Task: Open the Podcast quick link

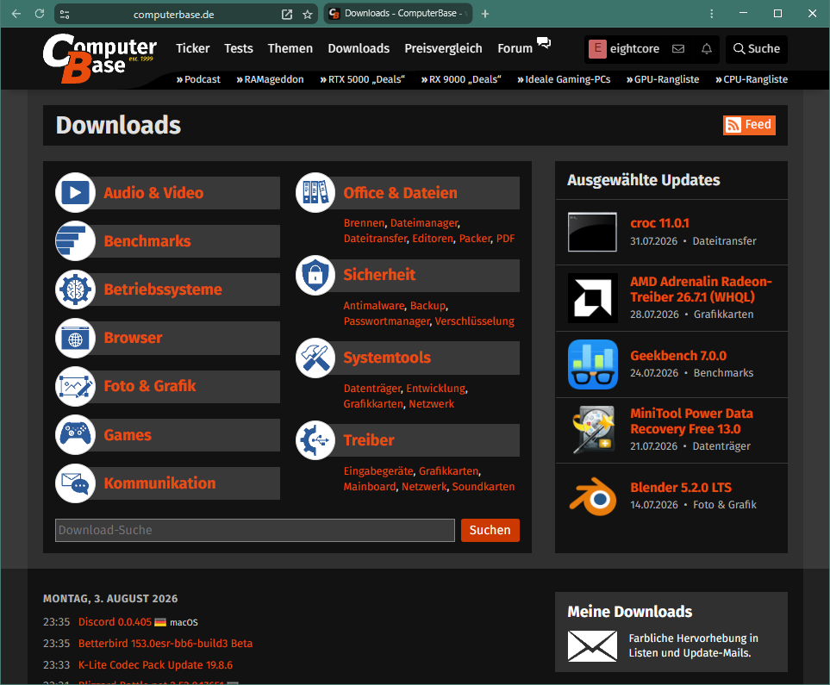Action: click(198, 79)
